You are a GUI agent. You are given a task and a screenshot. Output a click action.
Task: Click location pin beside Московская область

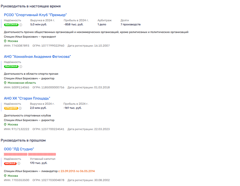coord(5,83)
